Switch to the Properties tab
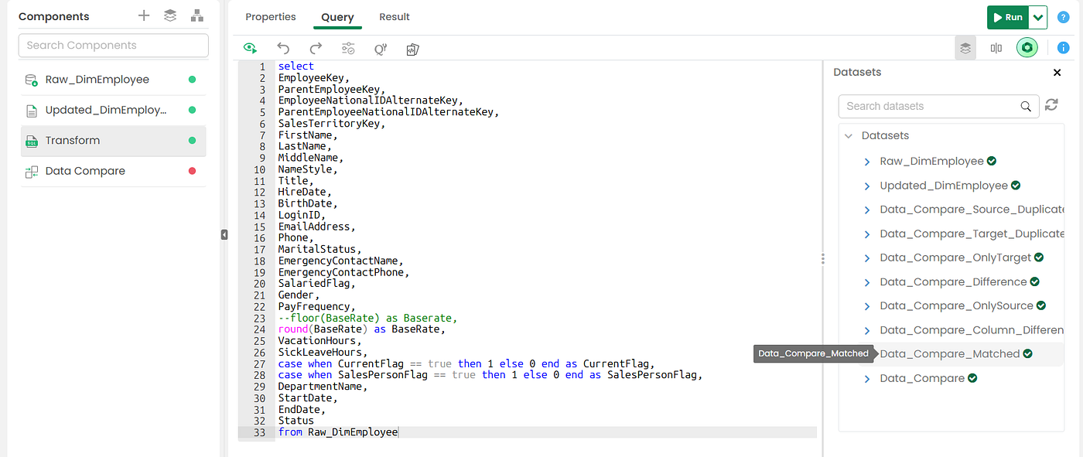1083x457 pixels. [x=271, y=16]
